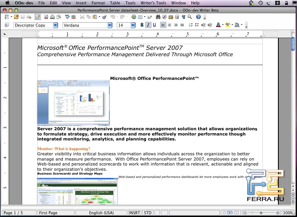297x217 pixels.
Task: Click the Zoom magnifier toolbar icon
Action: 190,17
